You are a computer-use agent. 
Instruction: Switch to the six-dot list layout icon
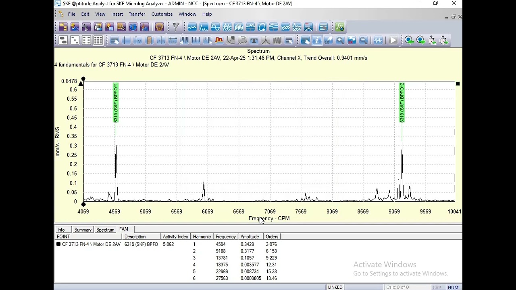[86, 40]
